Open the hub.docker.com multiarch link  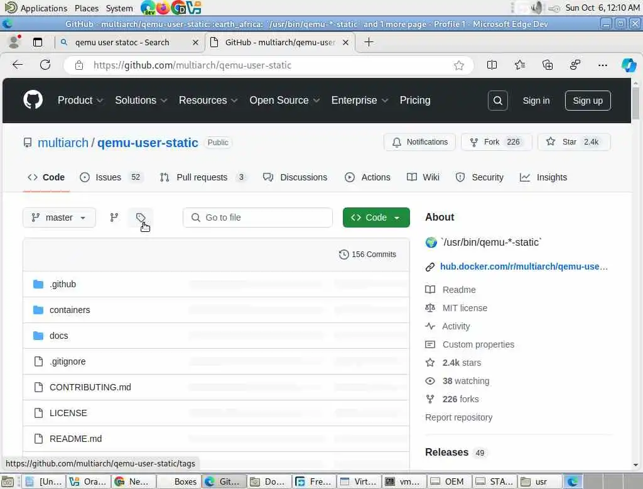click(x=524, y=266)
